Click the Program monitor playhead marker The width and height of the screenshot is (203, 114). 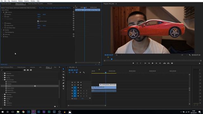point(112,59)
